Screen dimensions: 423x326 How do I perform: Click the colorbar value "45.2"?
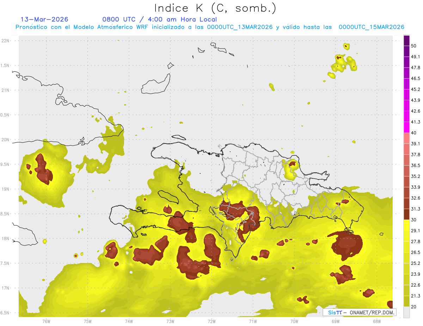(415, 89)
